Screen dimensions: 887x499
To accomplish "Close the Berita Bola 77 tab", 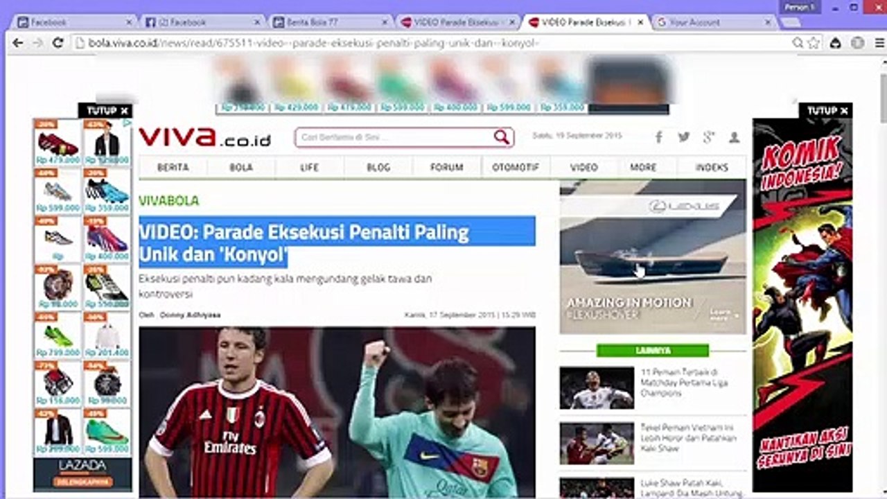I will coord(384,22).
